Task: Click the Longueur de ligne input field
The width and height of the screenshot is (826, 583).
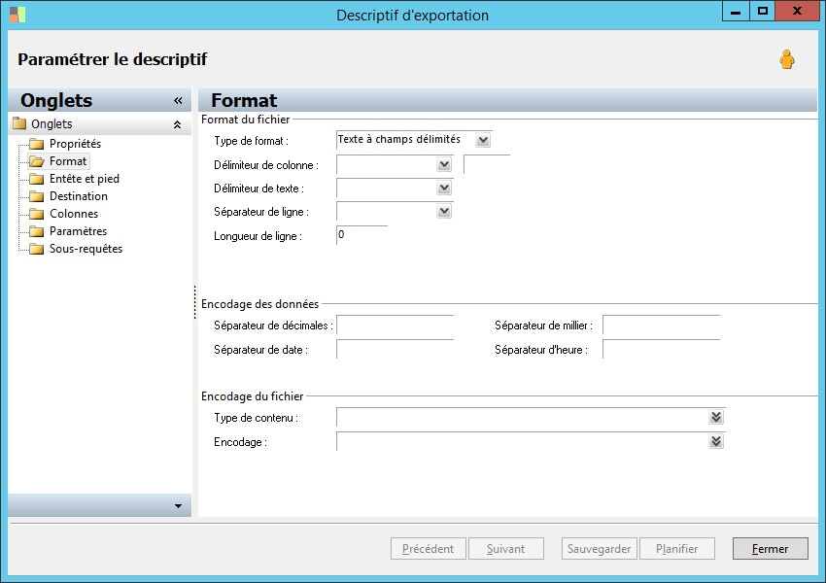Action: pos(361,235)
